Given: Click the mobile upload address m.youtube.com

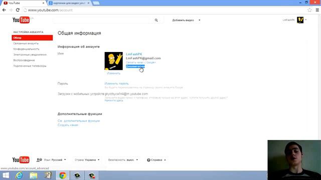Looking at the screenshot, I should click(126, 94).
